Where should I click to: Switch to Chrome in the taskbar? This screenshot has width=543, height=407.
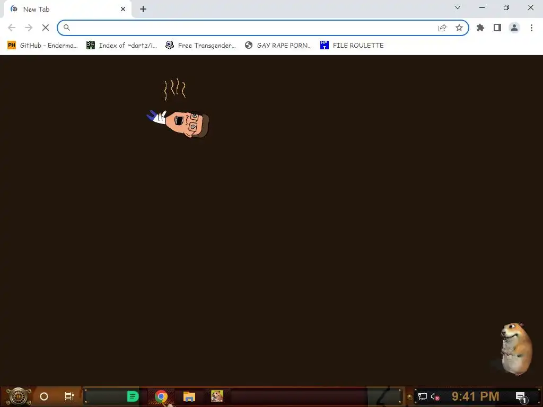coord(161,396)
